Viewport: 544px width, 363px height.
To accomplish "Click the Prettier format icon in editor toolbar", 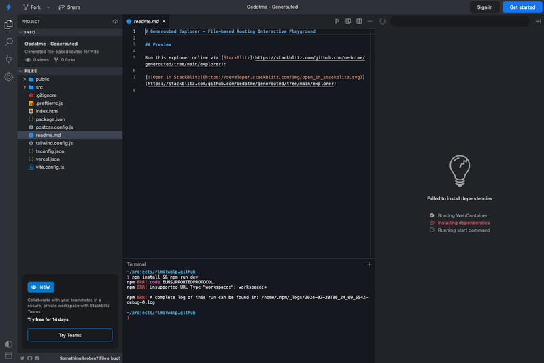I will click(337, 21).
